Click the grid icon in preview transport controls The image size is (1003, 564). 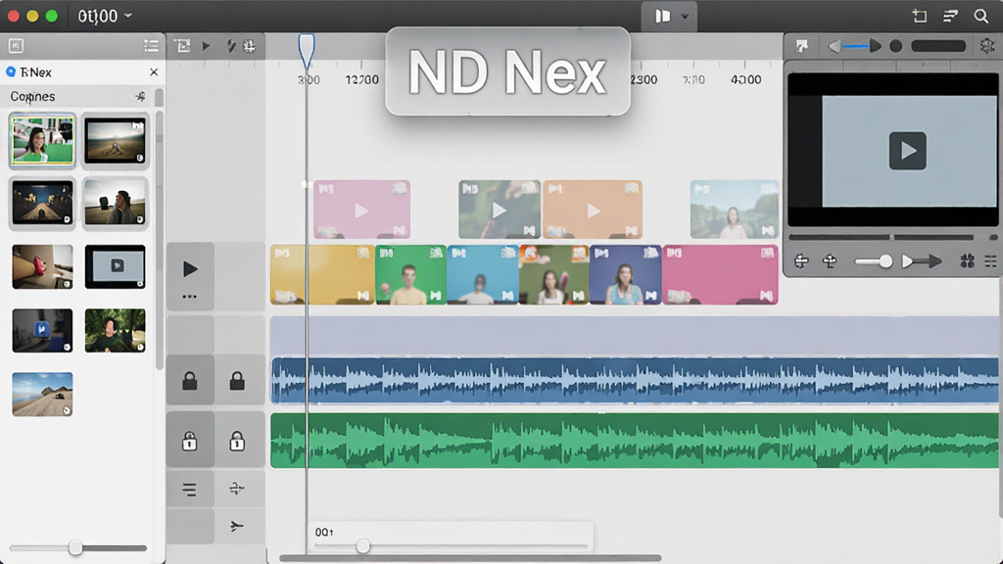[967, 260]
